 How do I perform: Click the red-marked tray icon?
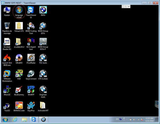pos(142,120)
